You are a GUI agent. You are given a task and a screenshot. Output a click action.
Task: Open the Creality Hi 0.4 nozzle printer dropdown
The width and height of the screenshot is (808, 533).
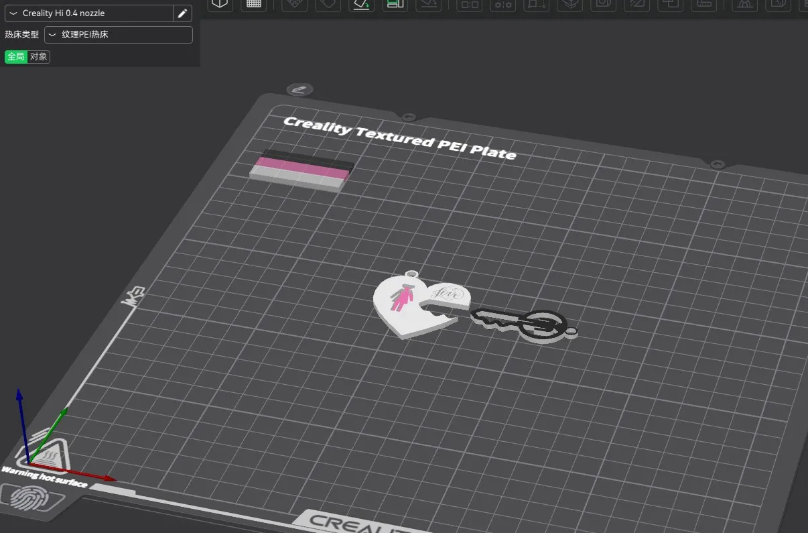[89, 13]
